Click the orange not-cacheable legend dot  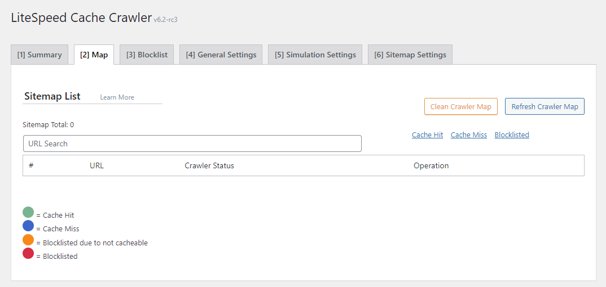pos(28,240)
